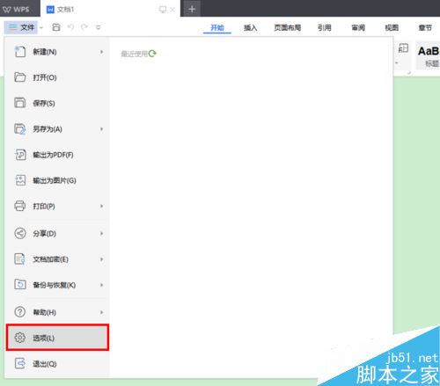Expand the Share(D) submenu arrow
Screen dimensions: 440x386
tap(101, 234)
